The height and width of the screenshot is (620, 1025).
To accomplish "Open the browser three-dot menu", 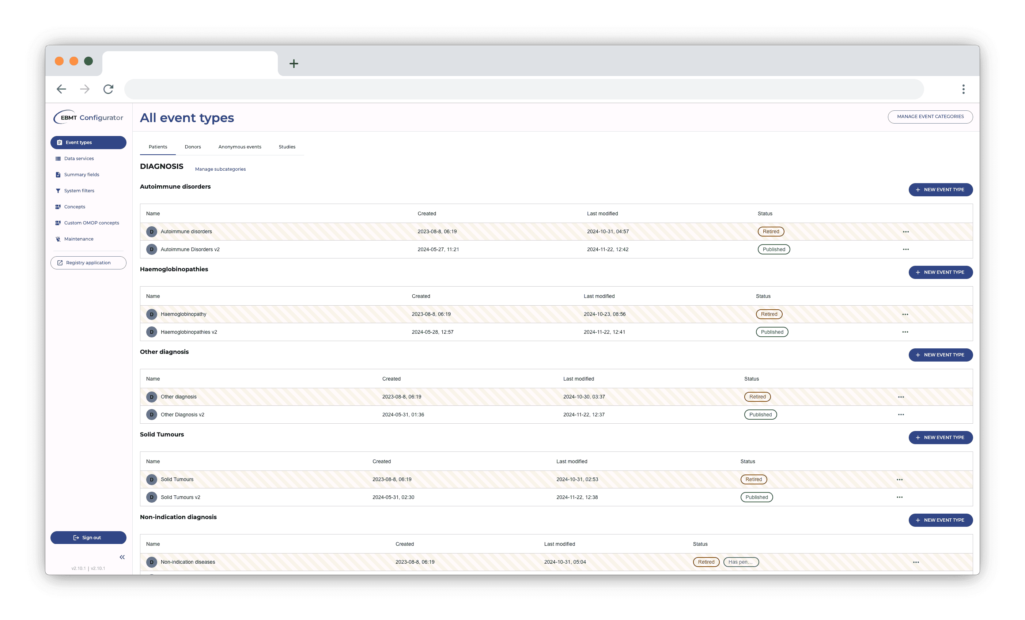I will (x=963, y=89).
